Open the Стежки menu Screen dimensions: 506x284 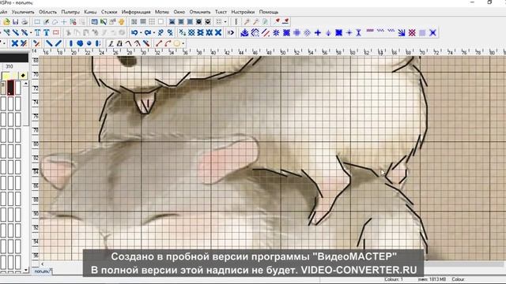click(x=109, y=12)
